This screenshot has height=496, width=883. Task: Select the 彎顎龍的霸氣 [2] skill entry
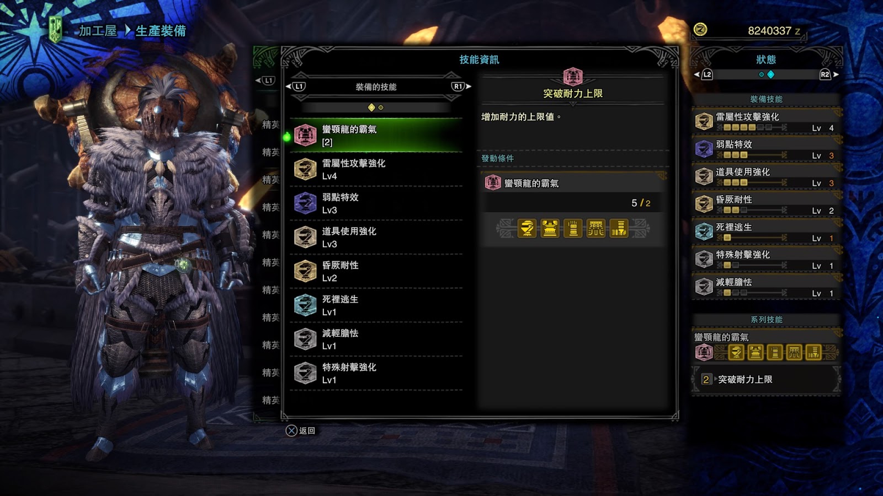point(376,135)
